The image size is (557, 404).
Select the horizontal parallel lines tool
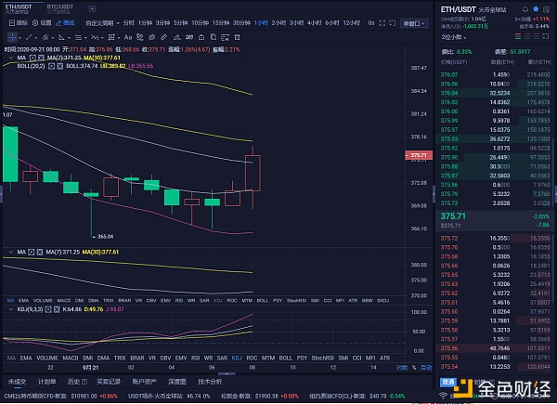[x=78, y=37]
